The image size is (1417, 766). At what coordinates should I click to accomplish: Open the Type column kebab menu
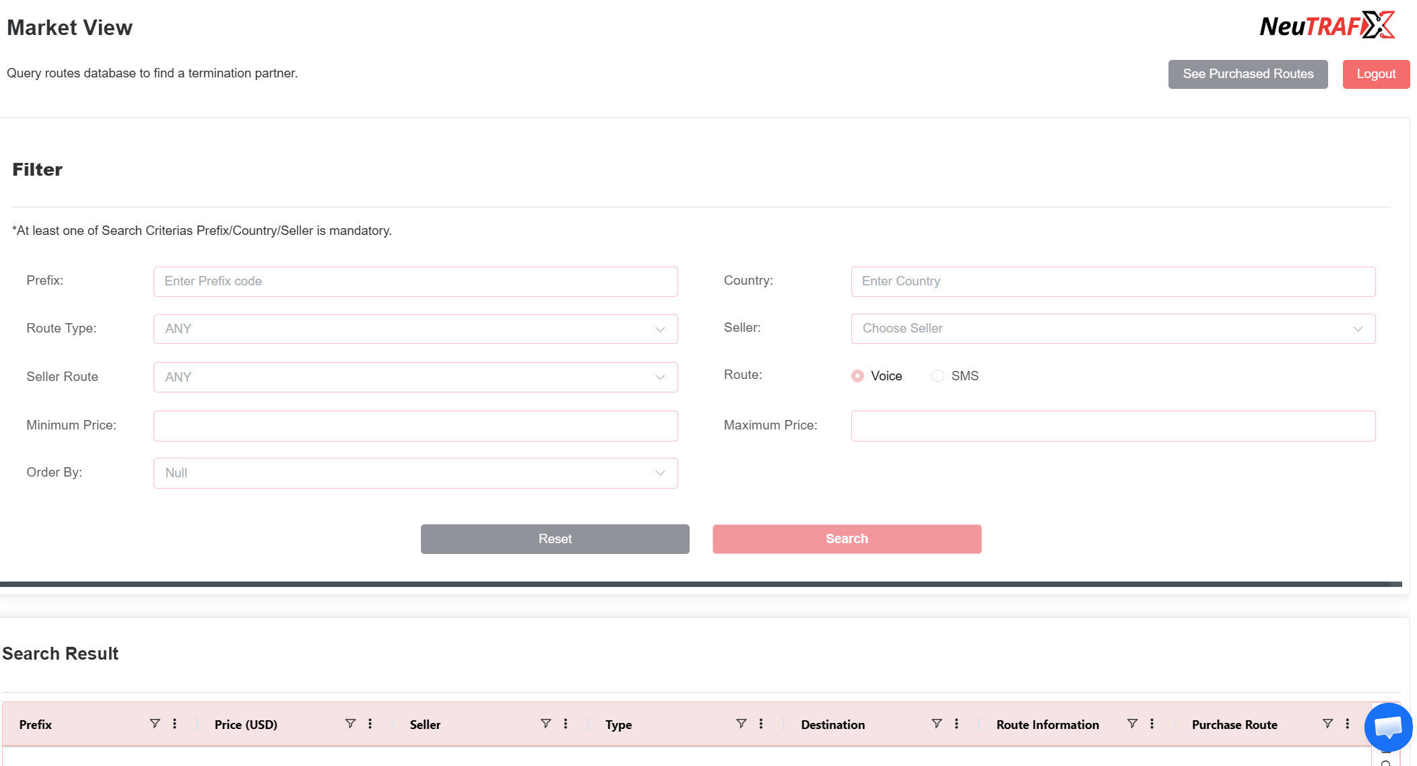761,724
